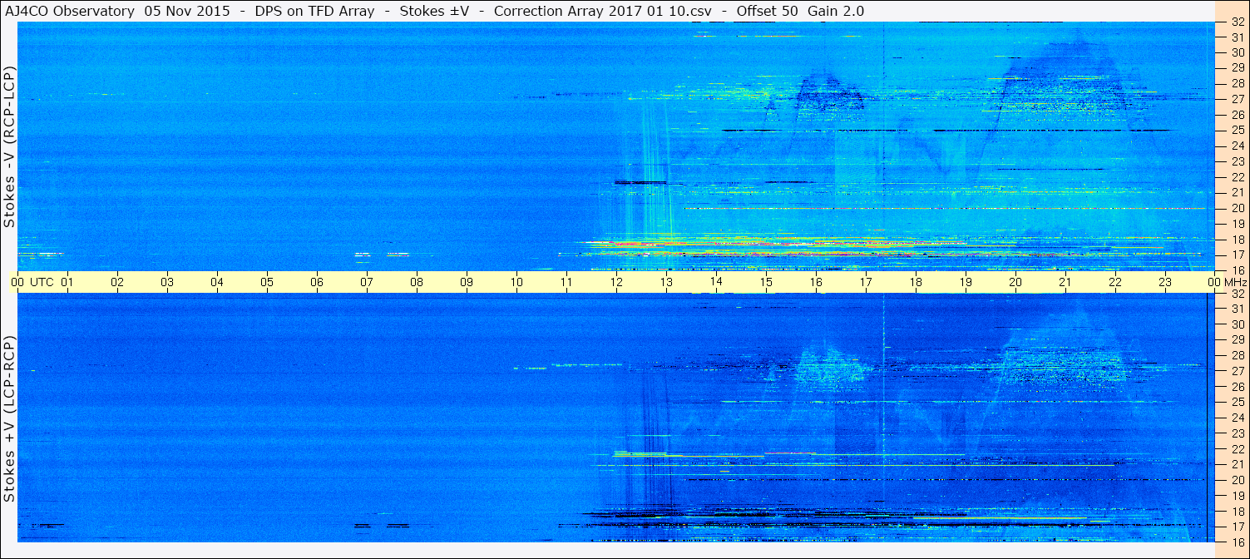The width and height of the screenshot is (1250, 559).
Task: Select the 08 hour marker on the time axis
Action: coord(417,282)
